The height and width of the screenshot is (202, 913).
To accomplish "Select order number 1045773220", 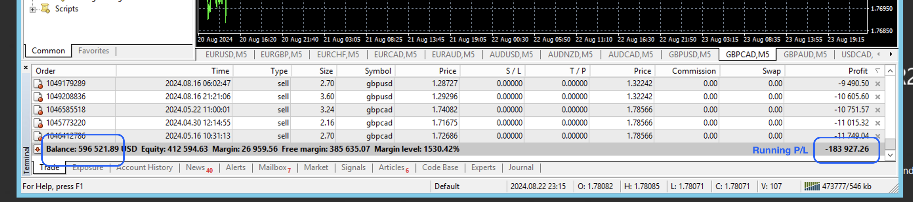I will (x=66, y=123).
